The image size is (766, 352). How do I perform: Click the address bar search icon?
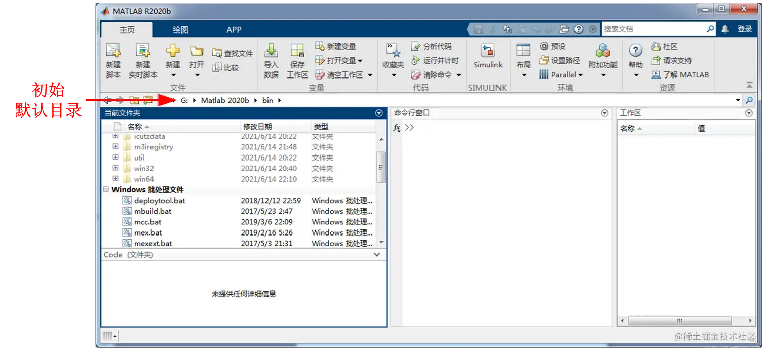(x=749, y=100)
